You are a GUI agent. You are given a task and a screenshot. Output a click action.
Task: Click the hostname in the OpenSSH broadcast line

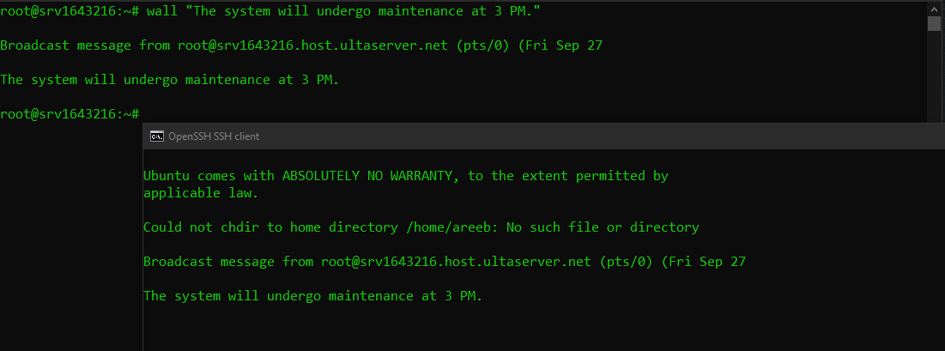click(457, 262)
